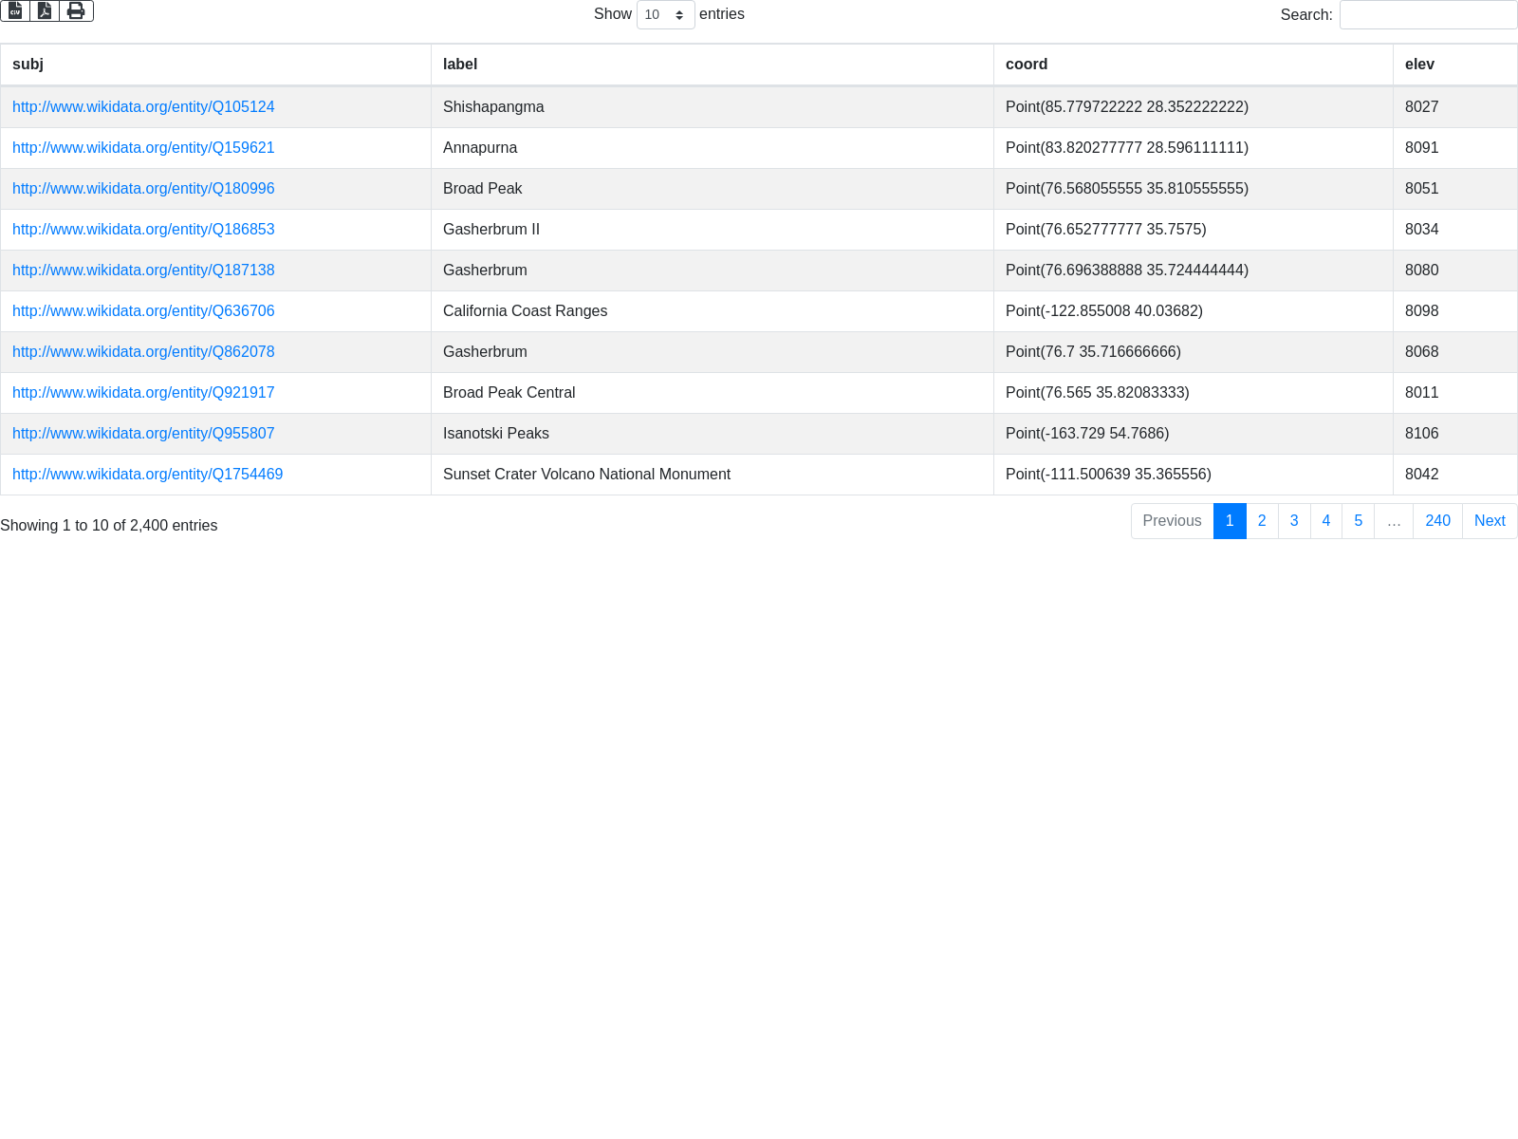Jump to page 3
1518x1139 pixels.
tap(1294, 521)
